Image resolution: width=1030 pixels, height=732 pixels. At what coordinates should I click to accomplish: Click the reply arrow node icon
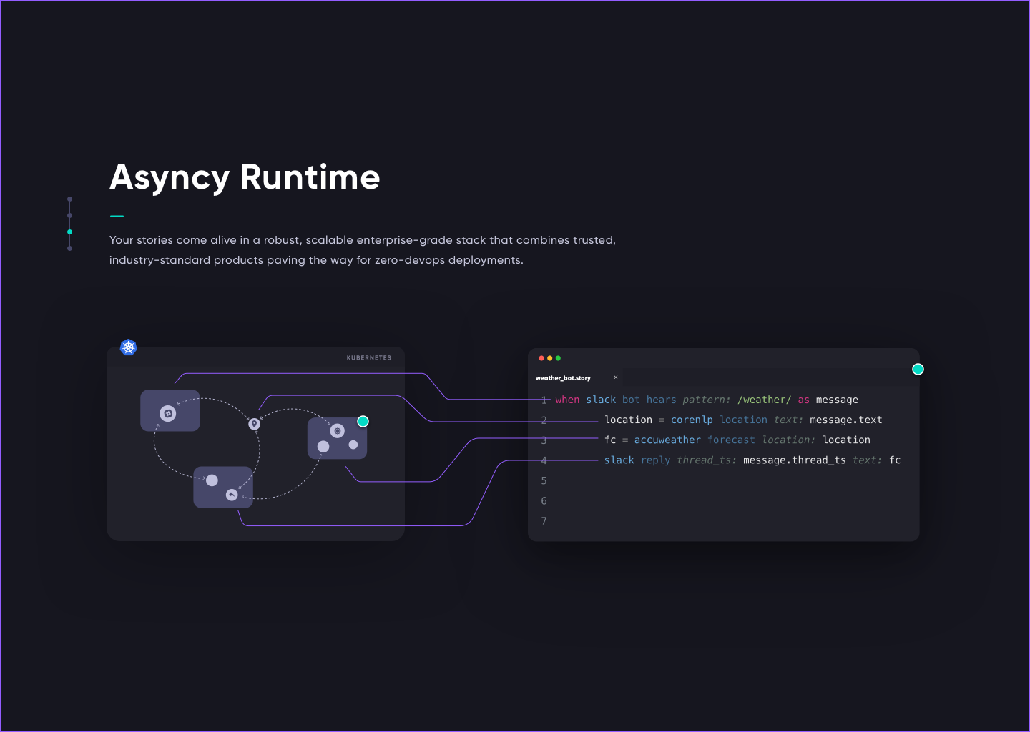[232, 495]
